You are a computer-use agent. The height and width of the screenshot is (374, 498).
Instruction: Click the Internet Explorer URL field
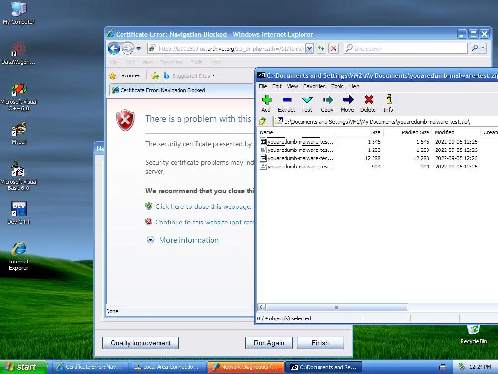231,48
